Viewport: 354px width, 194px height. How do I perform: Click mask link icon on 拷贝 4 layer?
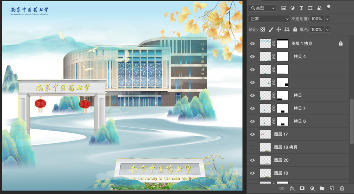coord(274,56)
